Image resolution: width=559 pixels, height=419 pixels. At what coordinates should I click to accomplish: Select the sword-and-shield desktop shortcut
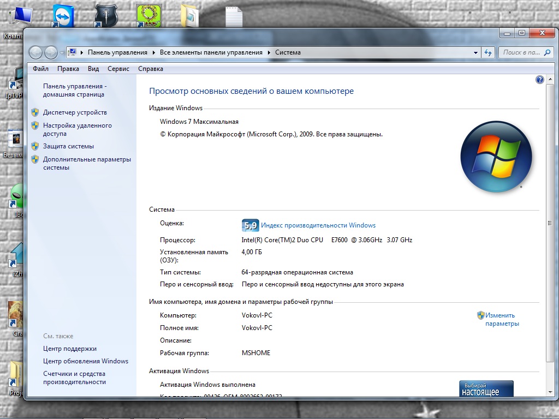[x=106, y=16]
